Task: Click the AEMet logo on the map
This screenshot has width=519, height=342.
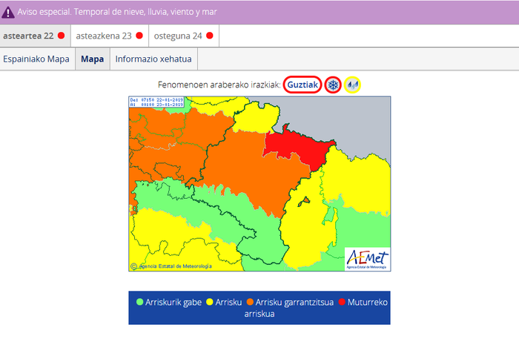Action: click(367, 259)
